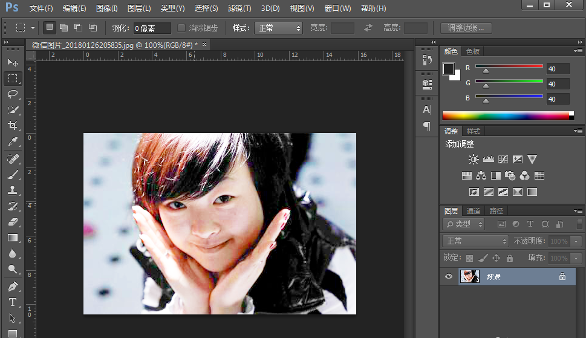Select the Horizontal Type tool
586x338 pixels.
pos(13,302)
